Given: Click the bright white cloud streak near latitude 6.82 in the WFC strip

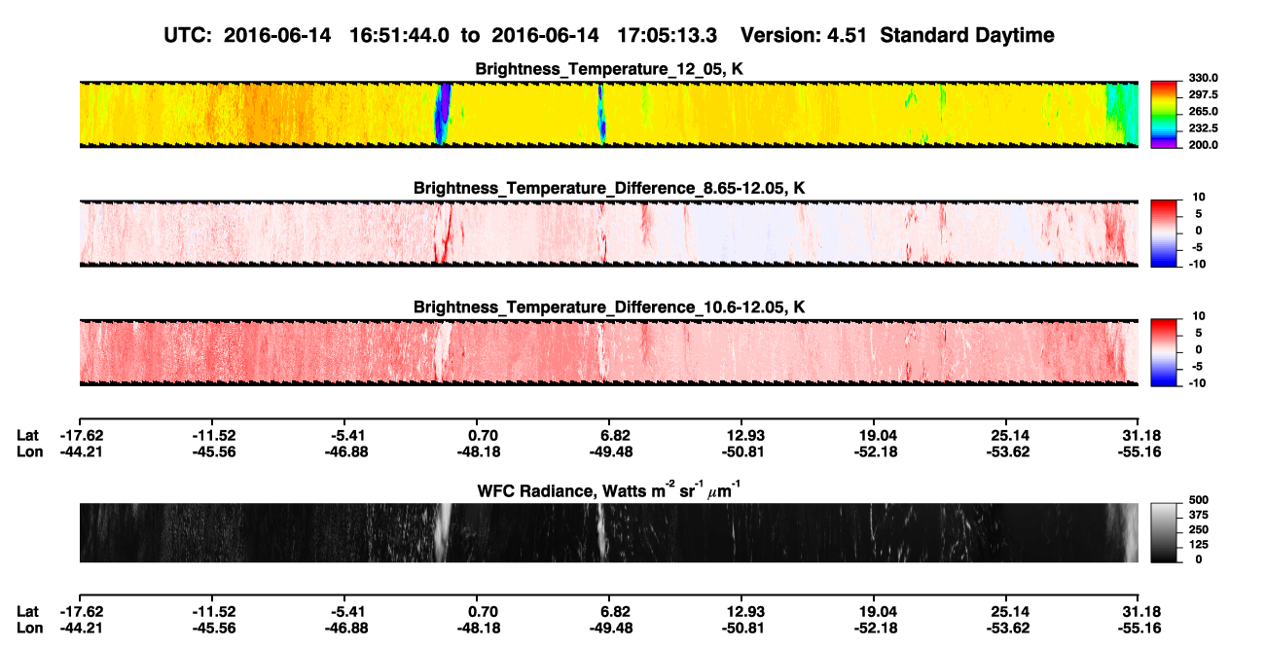Looking at the screenshot, I should coord(601,532).
